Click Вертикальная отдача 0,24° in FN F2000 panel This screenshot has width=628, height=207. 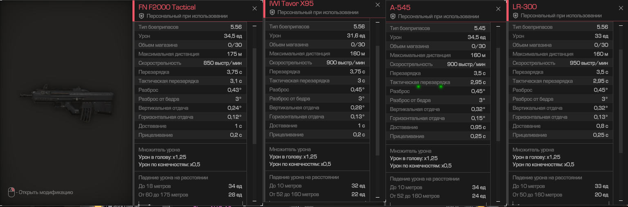(x=190, y=108)
